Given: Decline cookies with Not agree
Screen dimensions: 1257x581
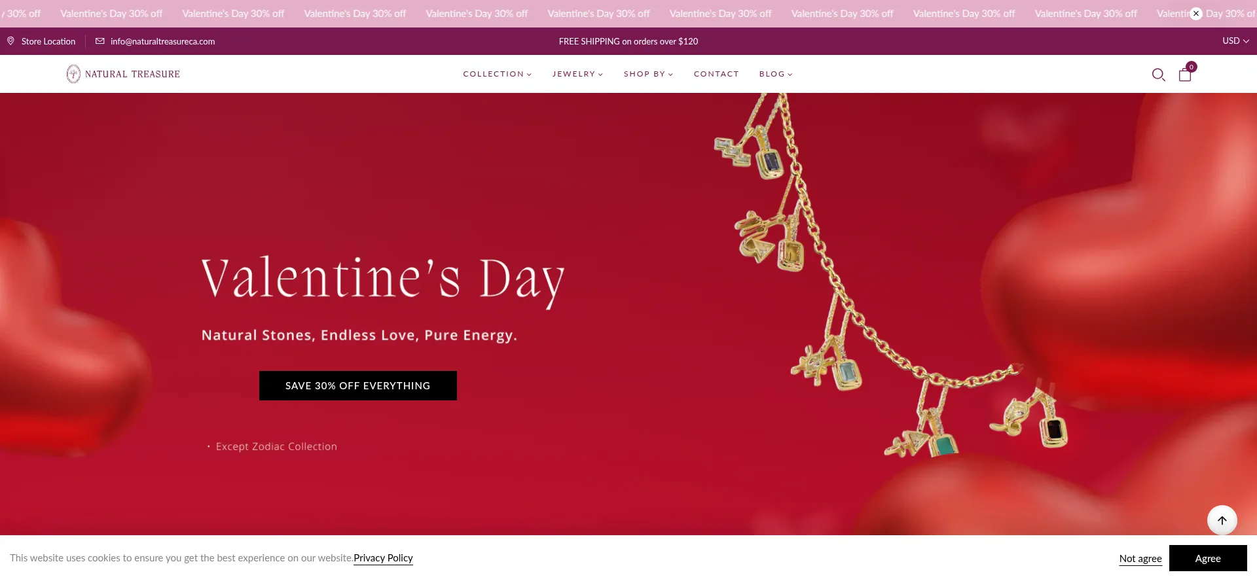Looking at the screenshot, I should click(1140, 558).
